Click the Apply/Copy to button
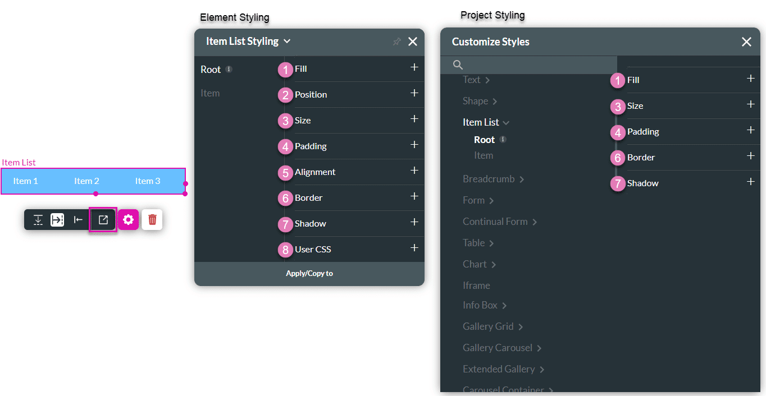This screenshot has width=766, height=396. pos(309,273)
